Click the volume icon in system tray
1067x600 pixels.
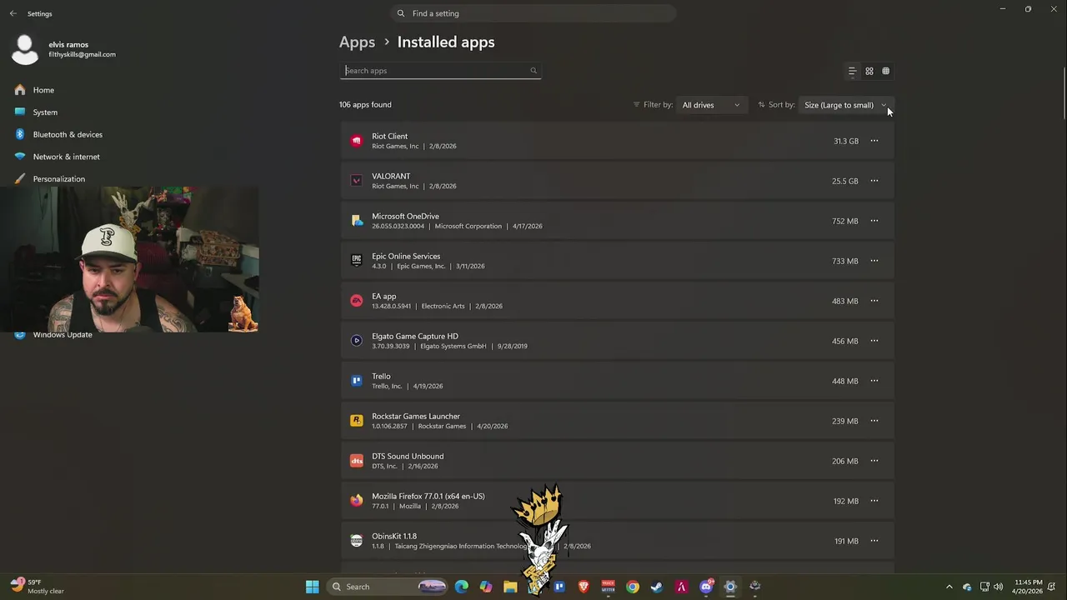pyautogui.click(x=999, y=587)
